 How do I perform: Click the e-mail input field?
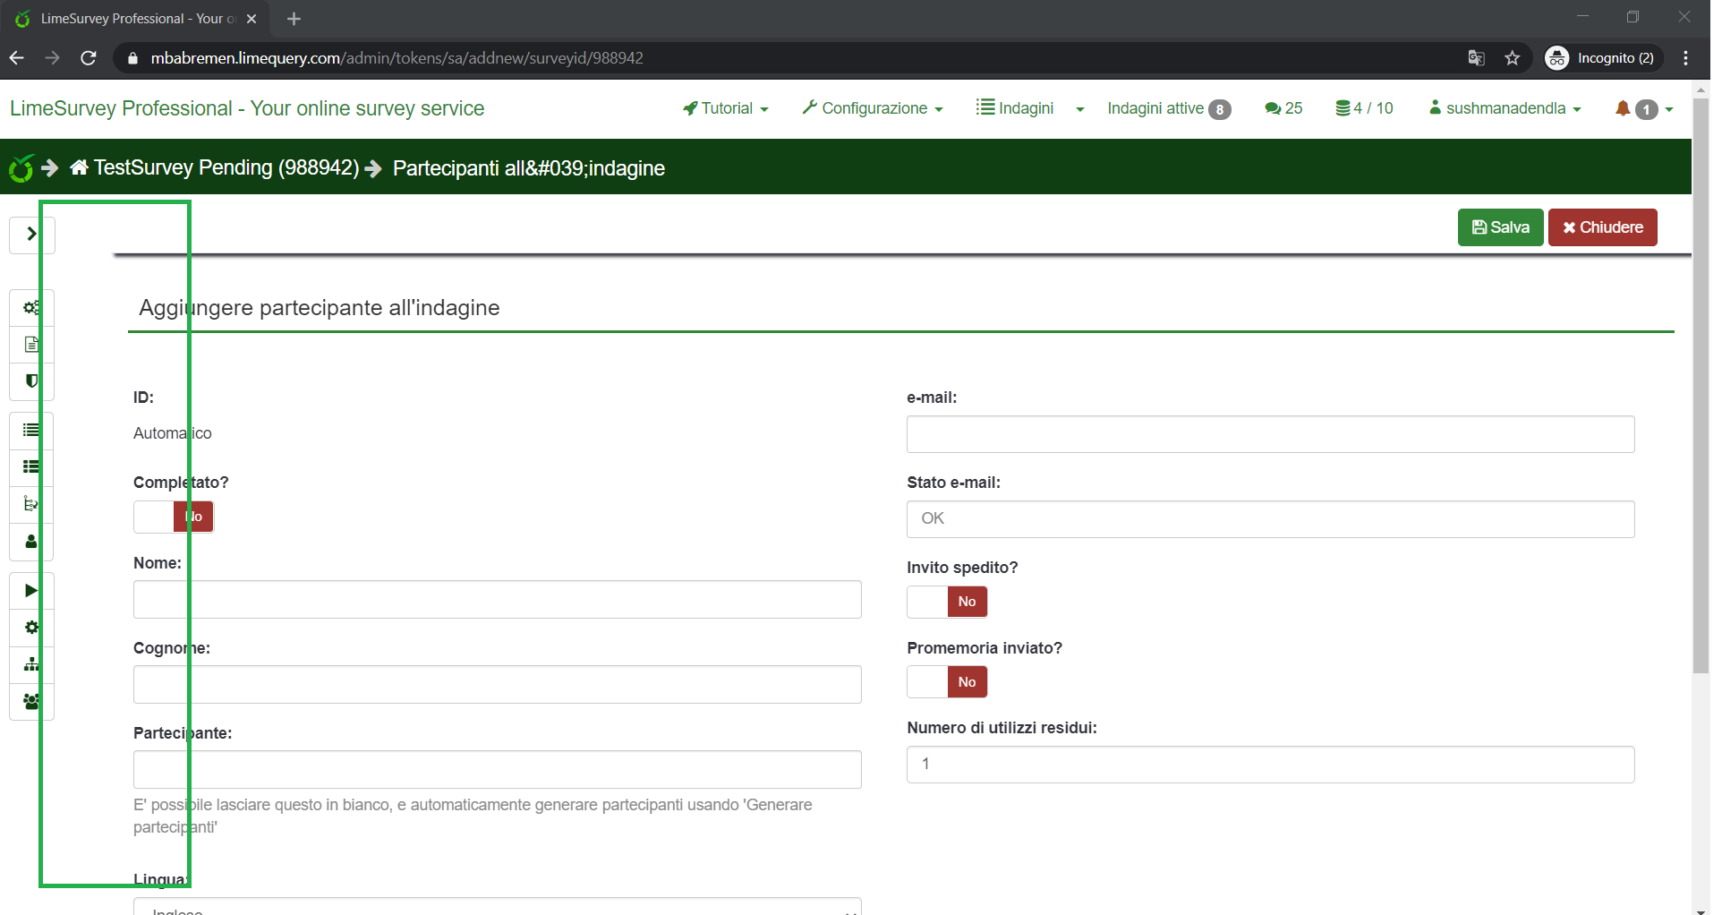[1270, 434]
